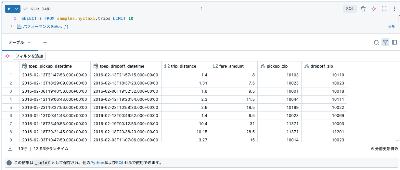Click the フィルタを追加 button
Viewport: 400px width, 170px height.
[29, 56]
